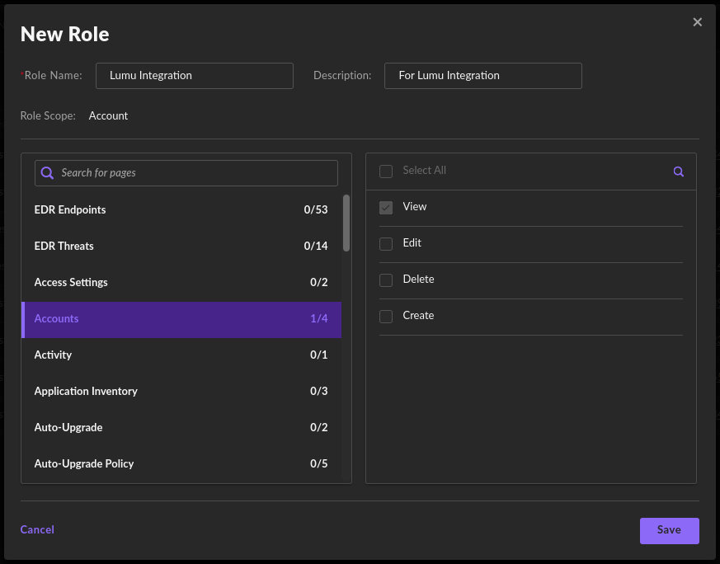Click the purple search icon in permissions panel

[679, 172]
